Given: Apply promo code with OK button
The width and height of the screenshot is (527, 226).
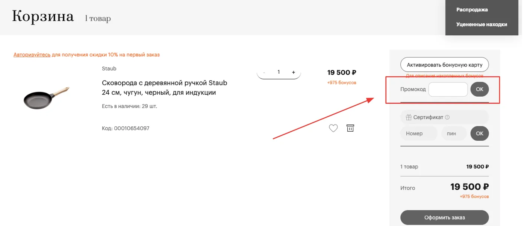Looking at the screenshot, I should pos(480,89).
